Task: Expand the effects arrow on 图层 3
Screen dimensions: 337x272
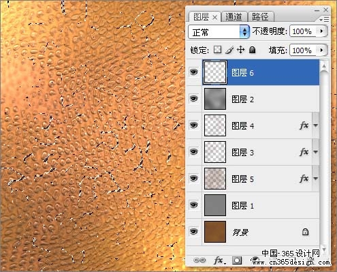Action: pyautogui.click(x=316, y=152)
